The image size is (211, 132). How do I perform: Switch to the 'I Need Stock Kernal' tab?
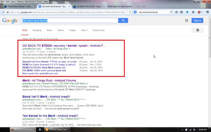[18, 6]
